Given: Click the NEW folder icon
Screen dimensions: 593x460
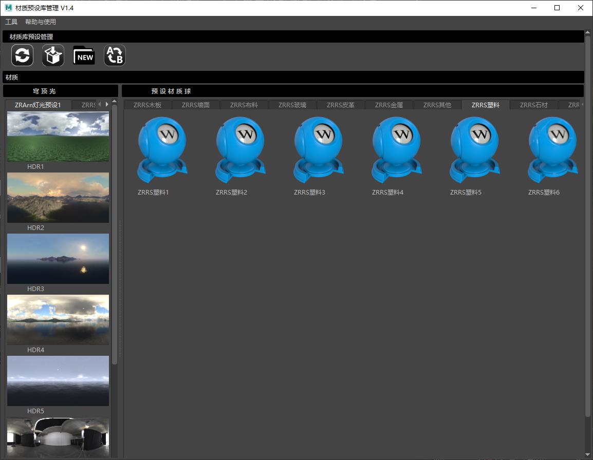Looking at the screenshot, I should coord(84,55).
